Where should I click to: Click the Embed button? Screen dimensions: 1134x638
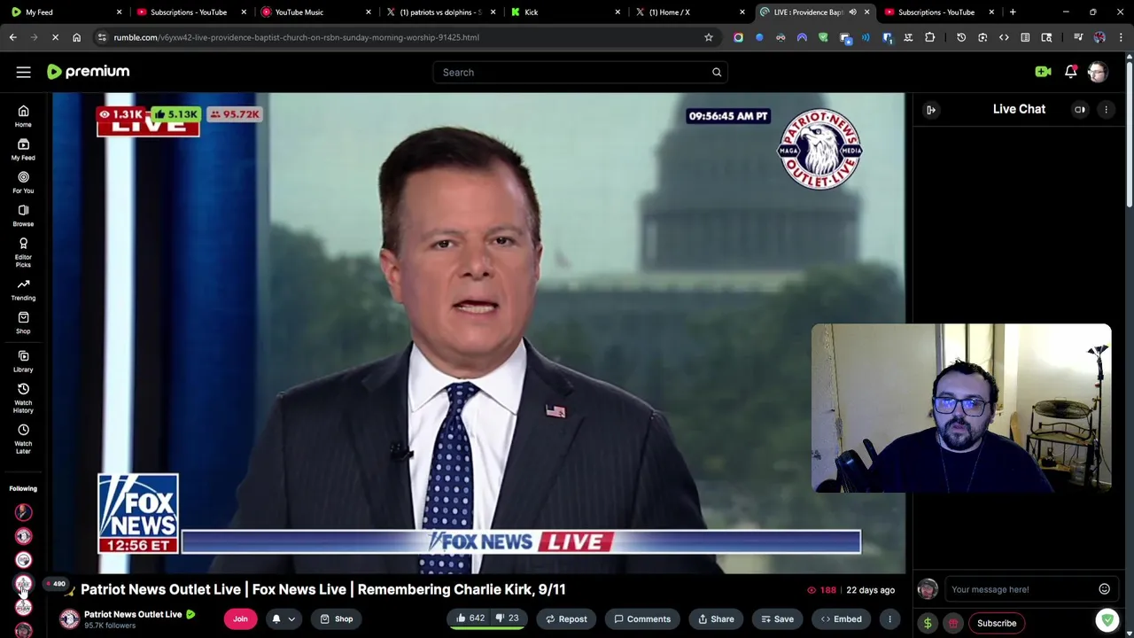(x=841, y=619)
